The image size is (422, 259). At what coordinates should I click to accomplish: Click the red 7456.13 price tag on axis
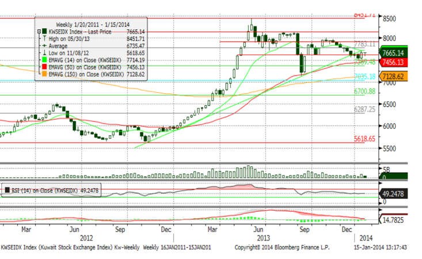(393, 62)
